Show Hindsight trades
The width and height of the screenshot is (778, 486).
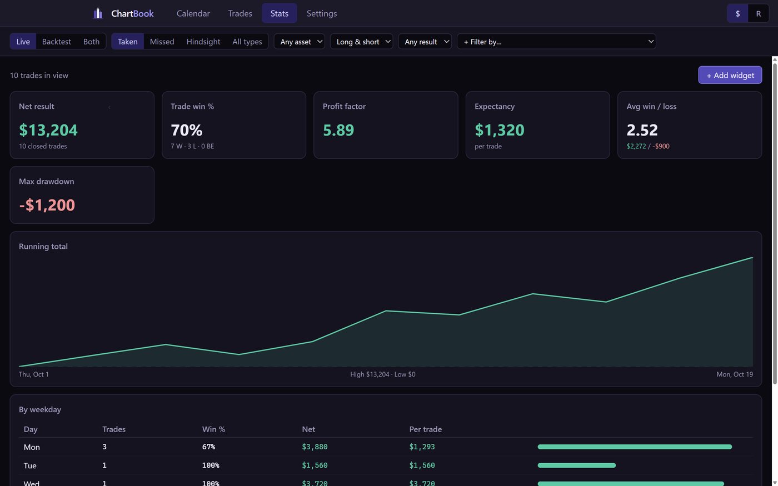[x=203, y=42]
